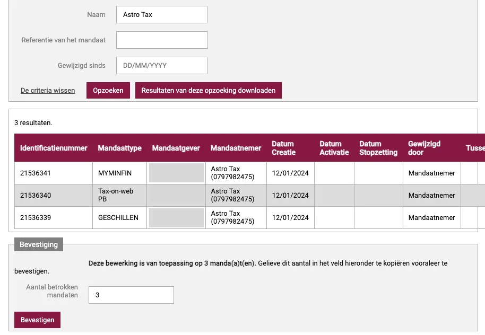Focus the Referentie van het mandaat field

tap(162, 40)
